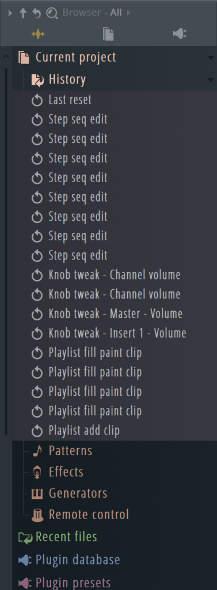This screenshot has height=590, width=217.
Task: Open the plugin speaker tab icon
Action: 179,34
